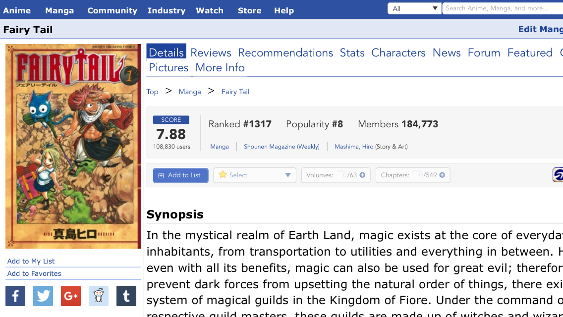Open the Industry menu
This screenshot has width=563, height=317.
[166, 10]
